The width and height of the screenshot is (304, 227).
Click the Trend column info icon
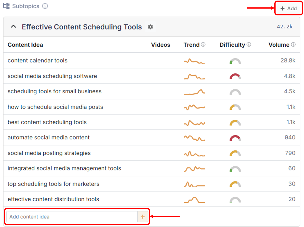[203, 44]
